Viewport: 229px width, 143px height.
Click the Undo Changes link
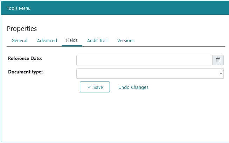pyautogui.click(x=133, y=87)
